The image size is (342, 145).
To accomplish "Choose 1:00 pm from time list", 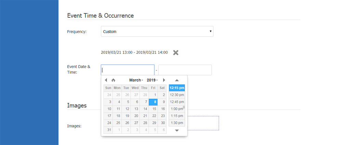I will 177,109.
